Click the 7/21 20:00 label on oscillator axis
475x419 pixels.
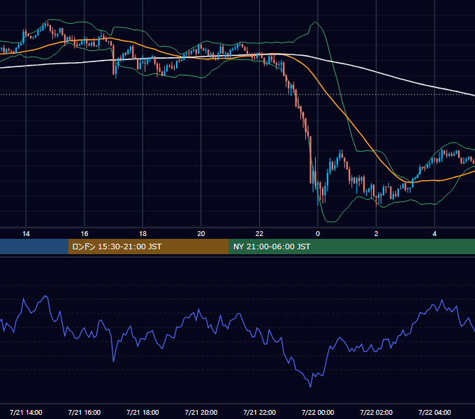click(x=201, y=412)
